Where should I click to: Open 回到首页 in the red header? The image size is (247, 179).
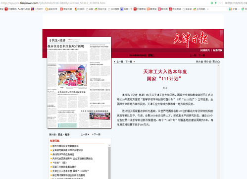tap(205, 50)
